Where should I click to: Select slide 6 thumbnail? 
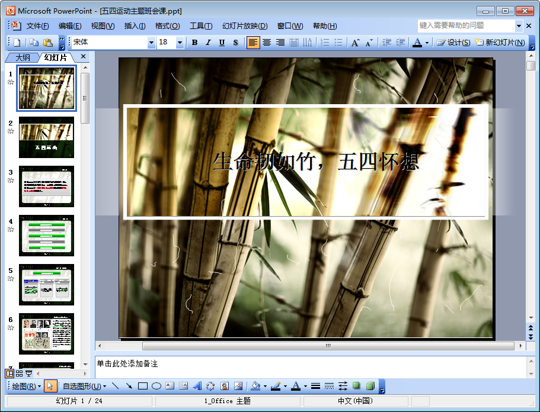(x=46, y=334)
